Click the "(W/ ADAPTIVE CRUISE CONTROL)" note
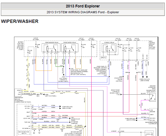166x136 pixels. tap(118, 79)
